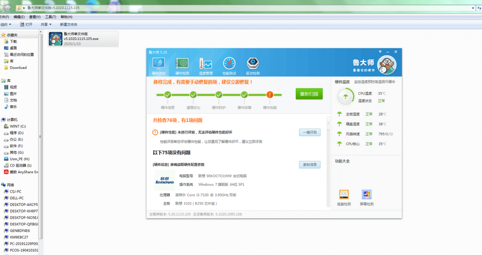482x255 pixels.
Task: Open the 温度管理 temperature management icon
Action: click(205, 66)
